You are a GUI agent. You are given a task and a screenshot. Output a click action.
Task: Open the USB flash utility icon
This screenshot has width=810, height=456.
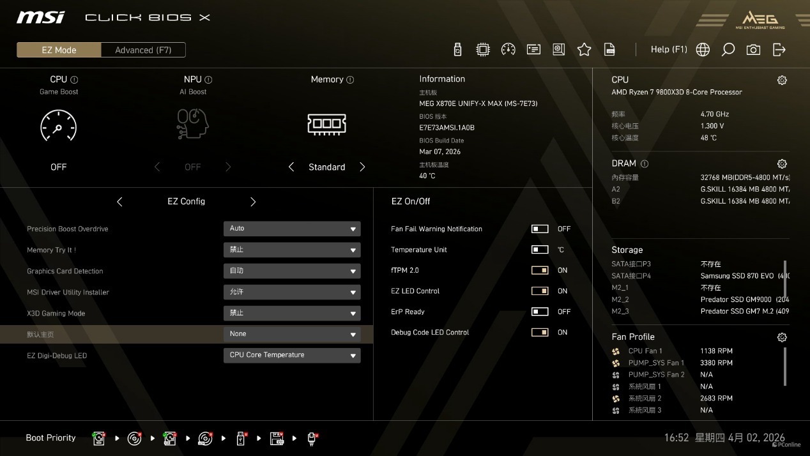click(x=457, y=50)
